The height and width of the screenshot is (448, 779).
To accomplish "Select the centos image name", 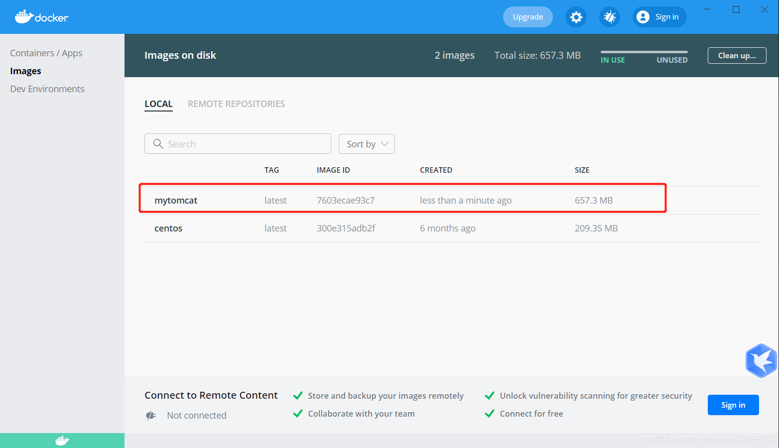I will [168, 228].
